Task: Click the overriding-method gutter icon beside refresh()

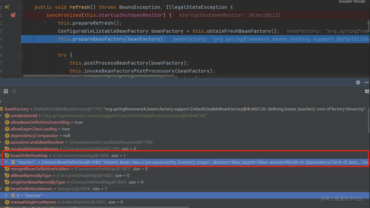Action: (x=7, y=7)
